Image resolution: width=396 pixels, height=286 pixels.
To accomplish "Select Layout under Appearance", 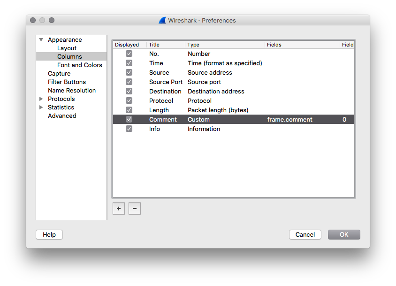I will [x=67, y=48].
